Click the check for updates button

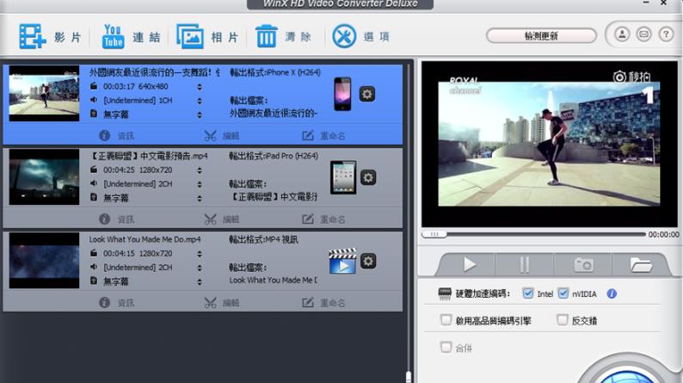coord(541,36)
